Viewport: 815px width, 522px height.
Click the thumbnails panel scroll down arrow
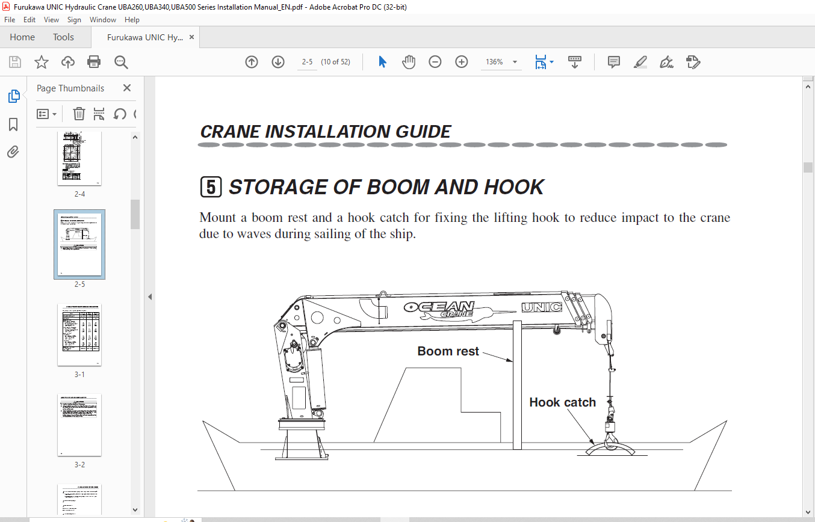[x=135, y=510]
